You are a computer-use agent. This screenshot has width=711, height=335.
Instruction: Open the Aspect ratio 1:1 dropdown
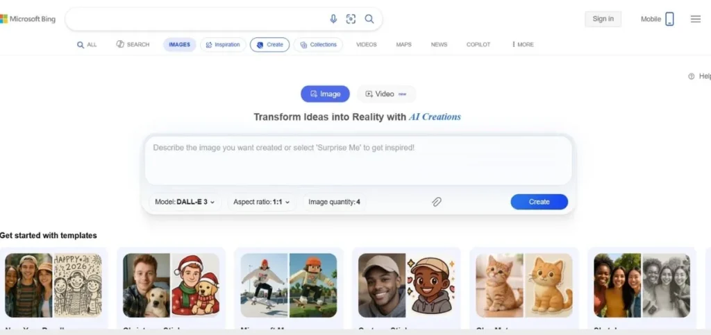[261, 202]
